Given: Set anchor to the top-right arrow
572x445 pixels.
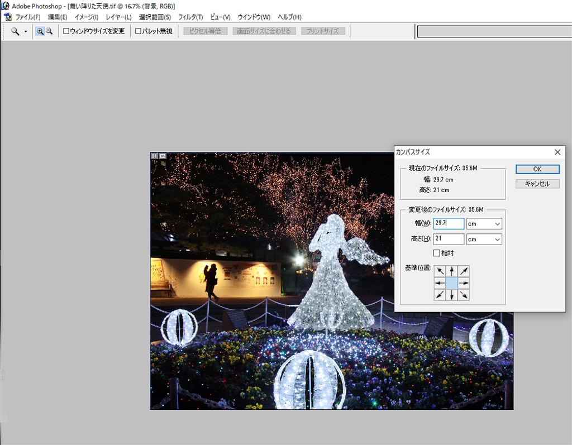Looking at the screenshot, I should (463, 271).
